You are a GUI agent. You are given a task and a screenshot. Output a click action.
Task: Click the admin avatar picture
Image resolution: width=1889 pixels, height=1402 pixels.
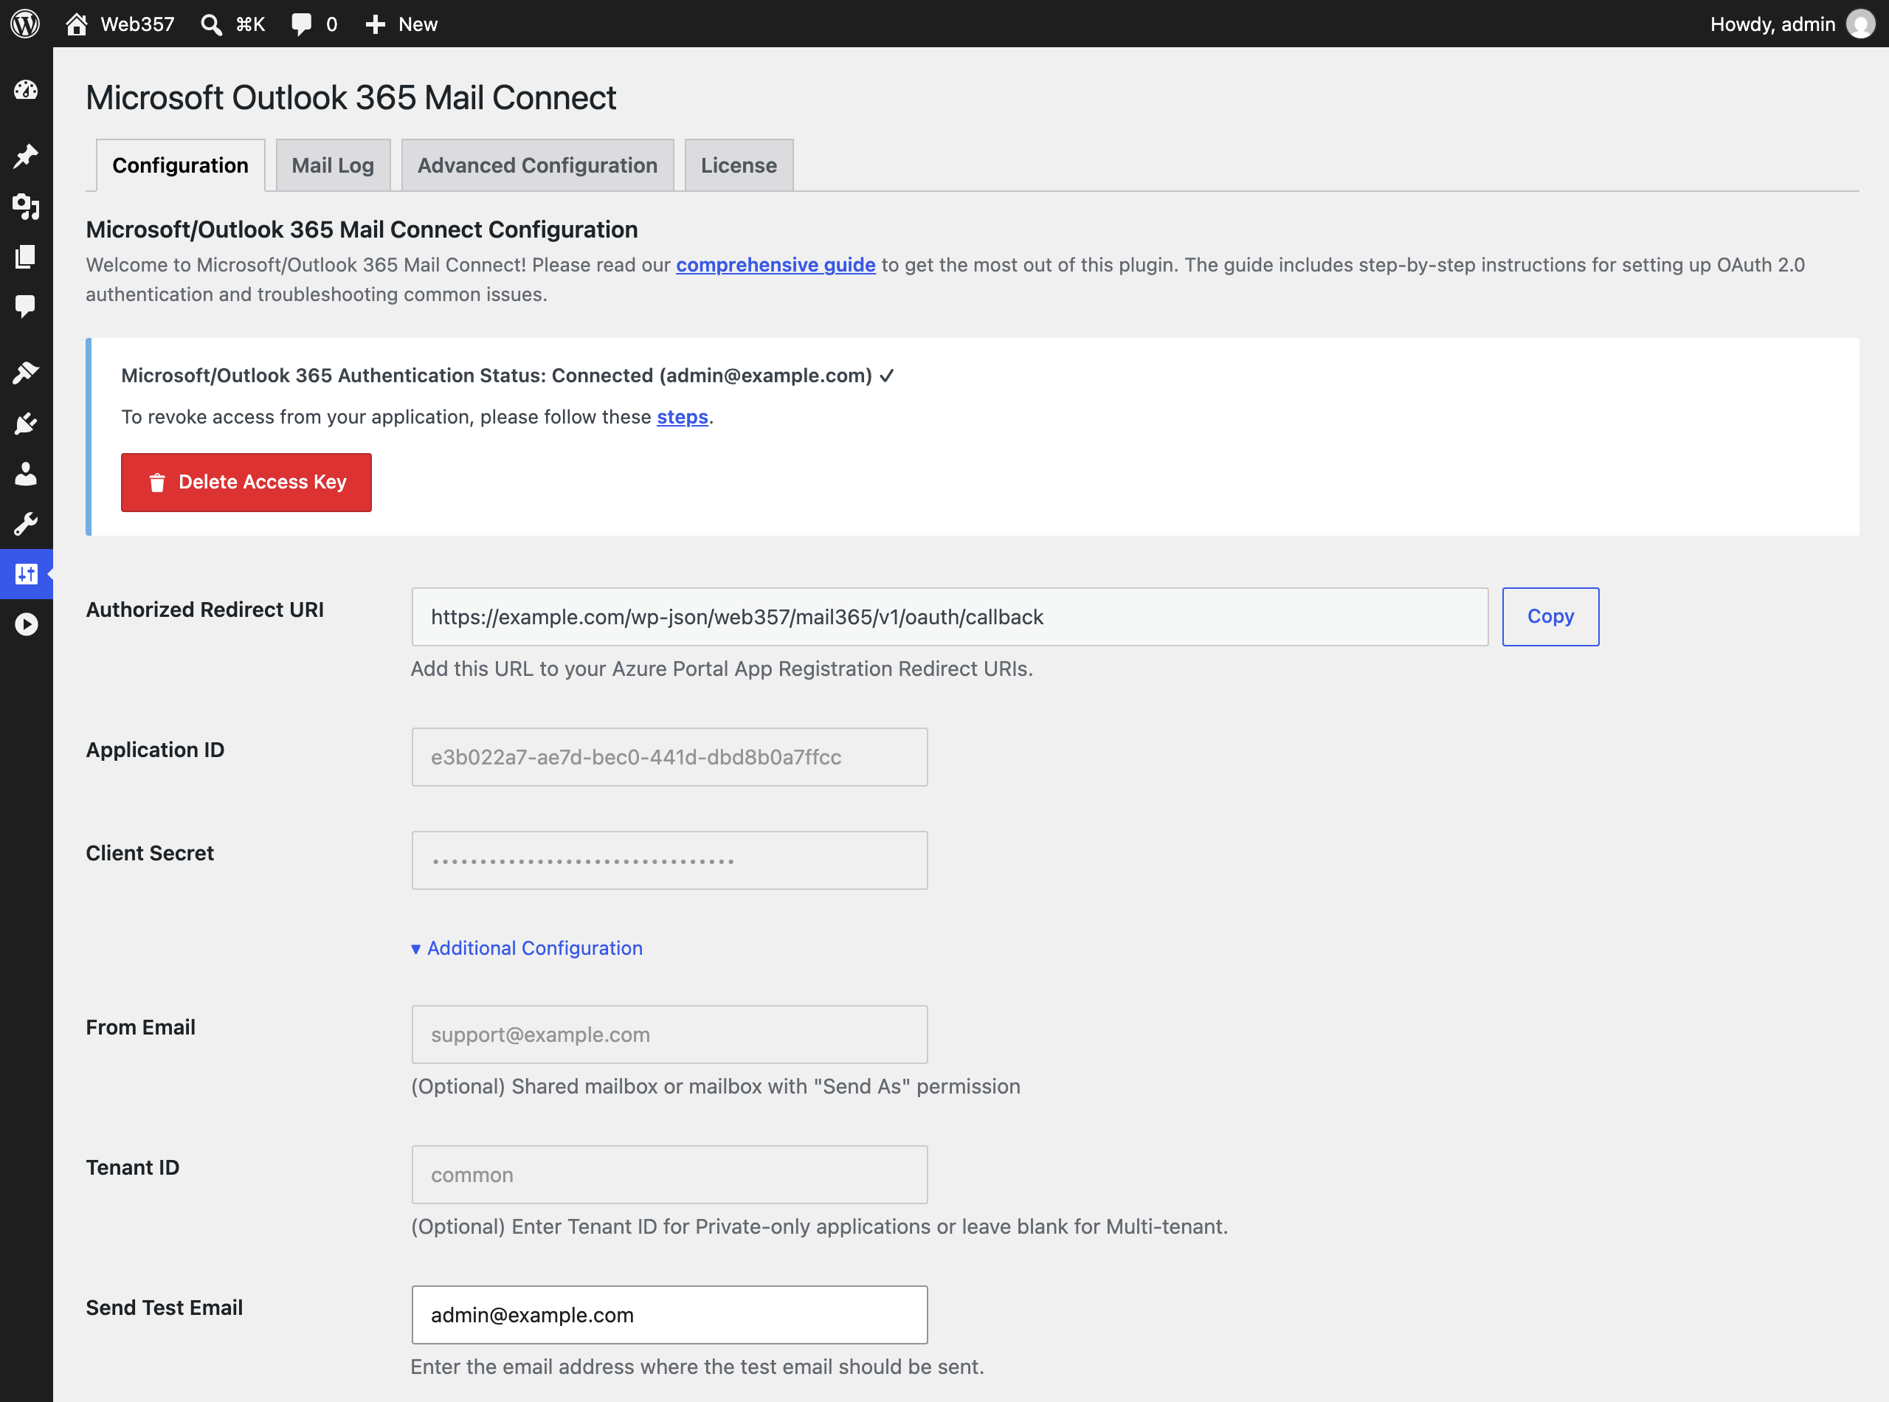click(x=1860, y=24)
